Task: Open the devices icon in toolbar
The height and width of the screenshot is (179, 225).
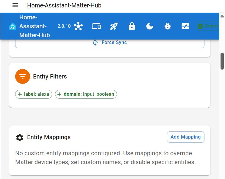Action: pos(96,26)
